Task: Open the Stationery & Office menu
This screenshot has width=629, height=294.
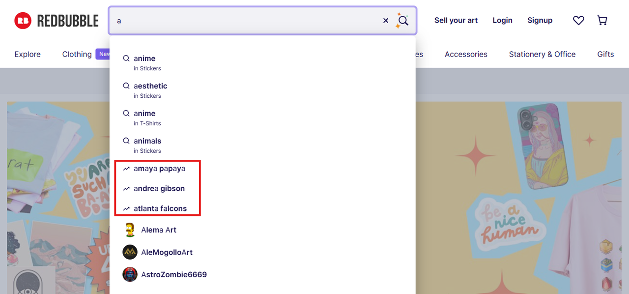Action: tap(542, 54)
